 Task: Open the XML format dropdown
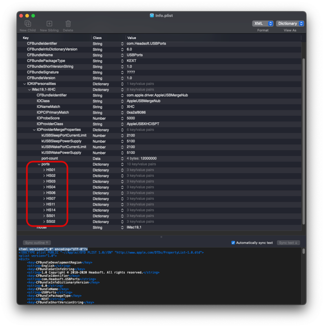tap(263, 24)
